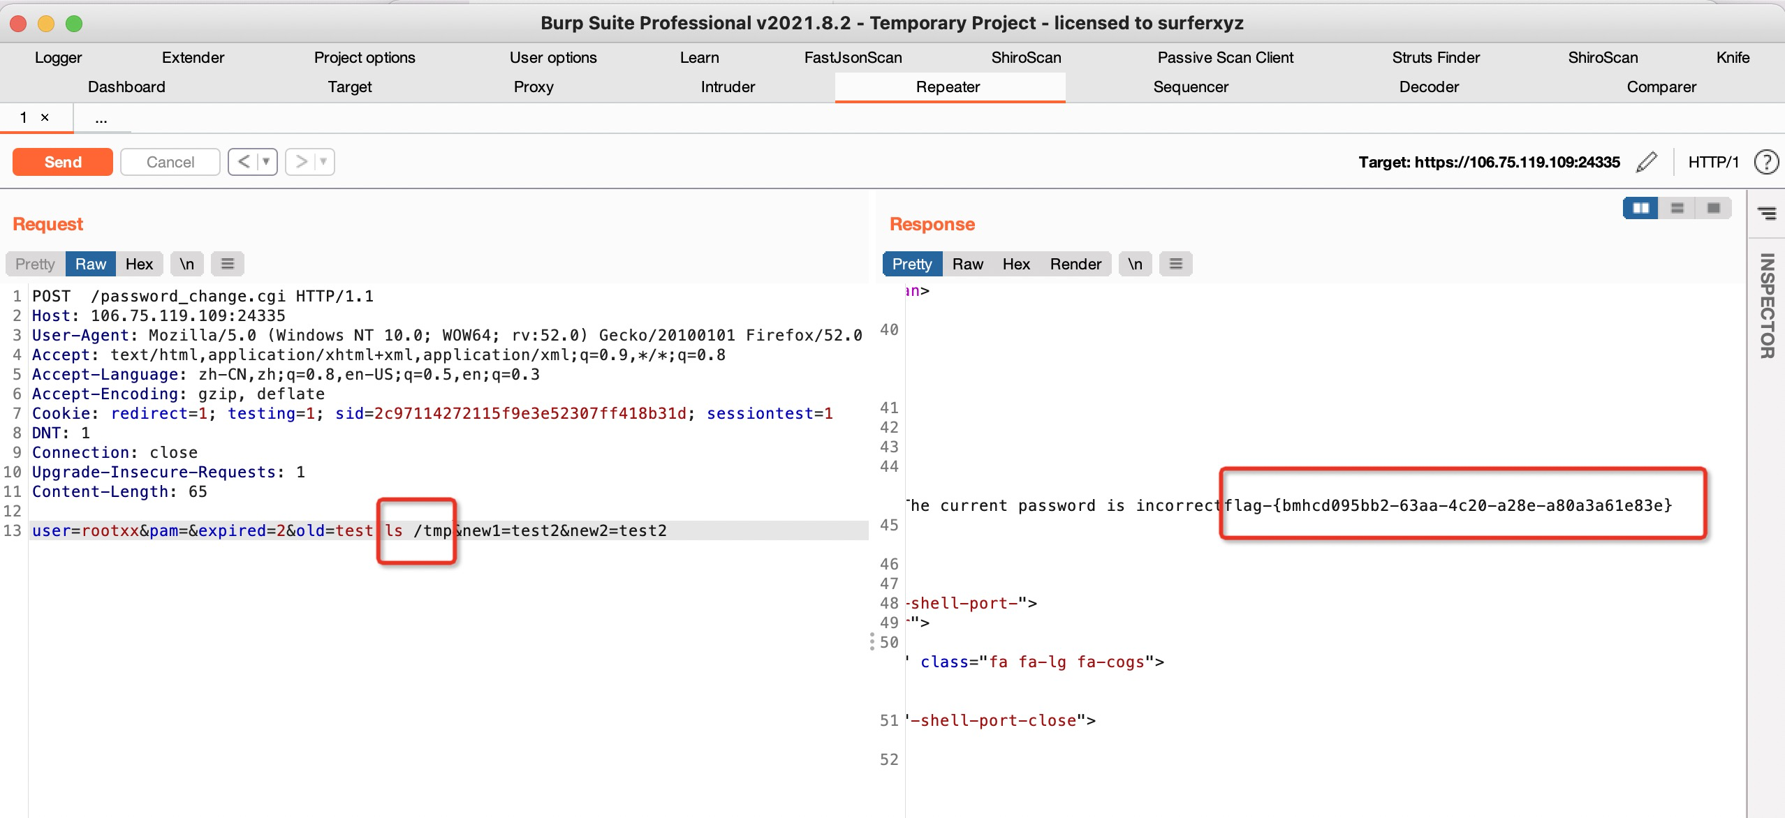Image resolution: width=1785 pixels, height=818 pixels.
Task: Open the history-forward dropdown arrow
Action: [x=323, y=162]
